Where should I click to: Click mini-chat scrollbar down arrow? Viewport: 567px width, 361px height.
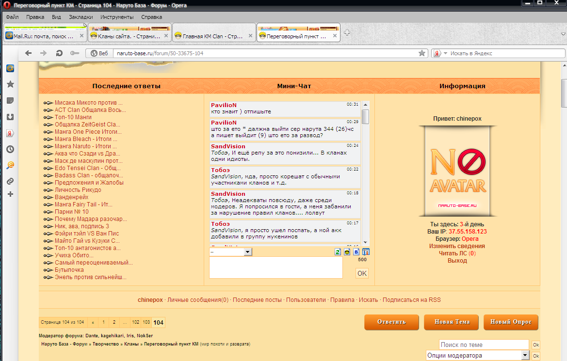coord(365,242)
